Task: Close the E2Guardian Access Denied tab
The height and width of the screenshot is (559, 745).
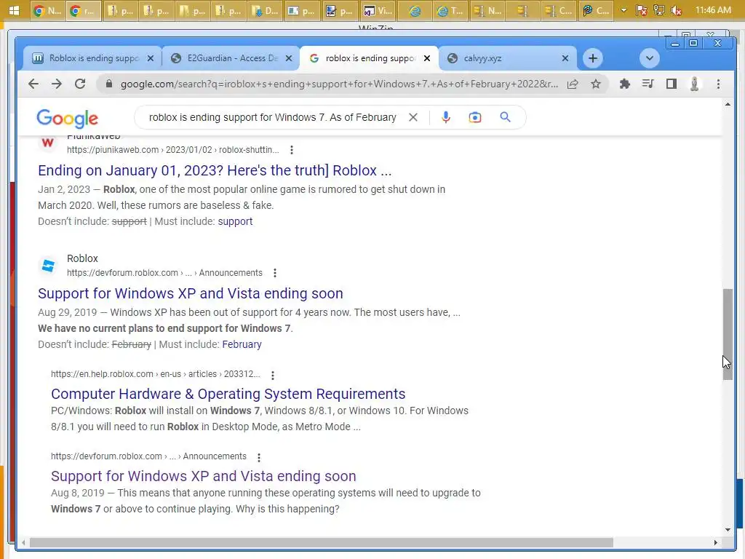Action: (288, 58)
